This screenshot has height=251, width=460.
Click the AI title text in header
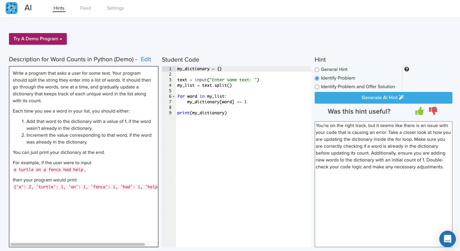[x=28, y=8]
